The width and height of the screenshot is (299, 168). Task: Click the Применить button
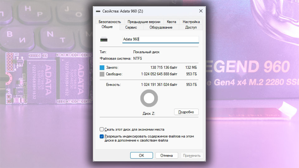click(x=192, y=156)
